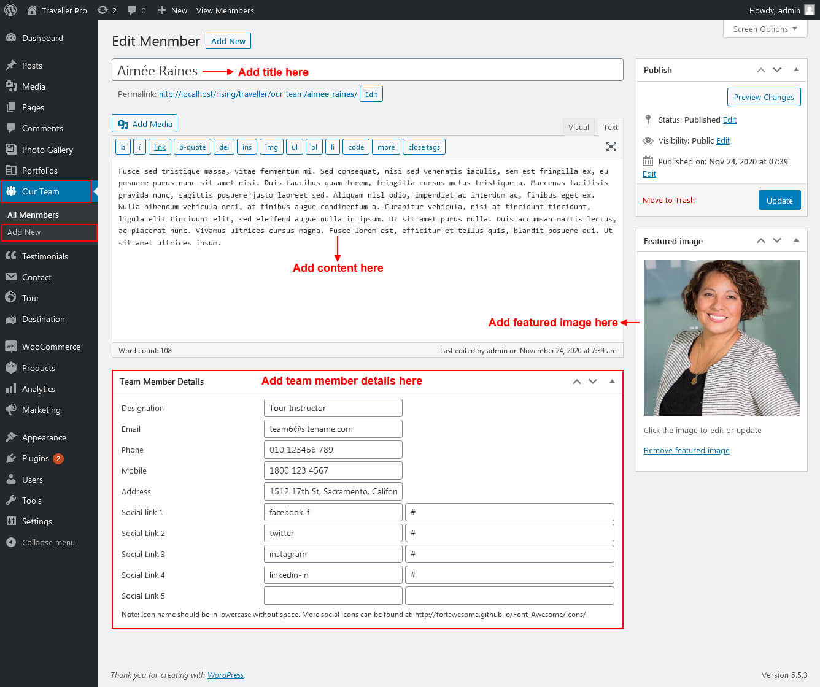
Task: Toggle the Team Member Details panel
Action: tap(612, 382)
